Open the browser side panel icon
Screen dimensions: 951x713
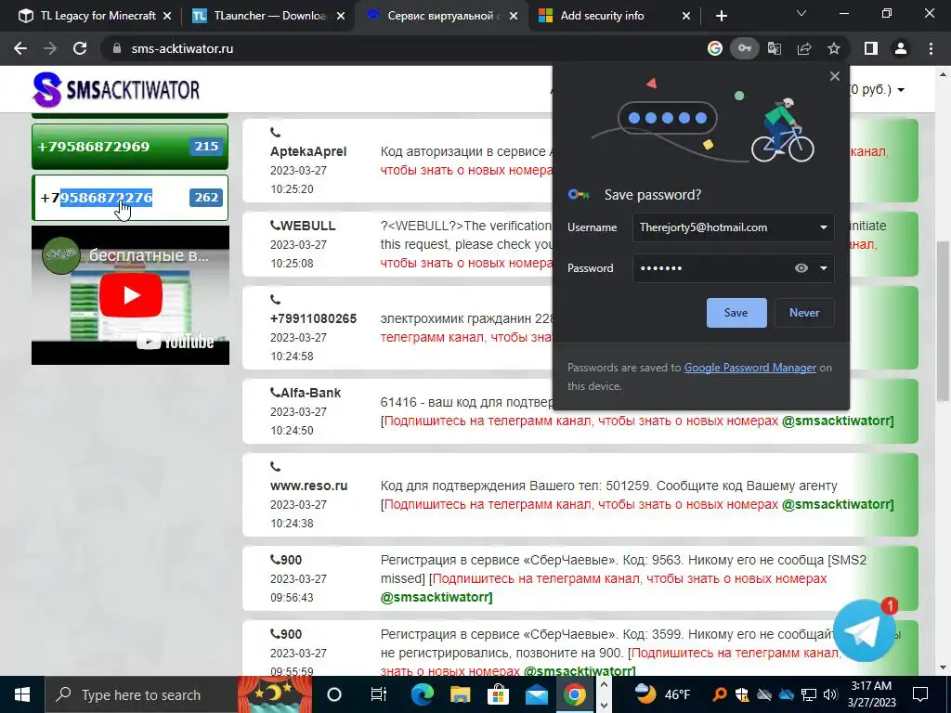pos(871,48)
